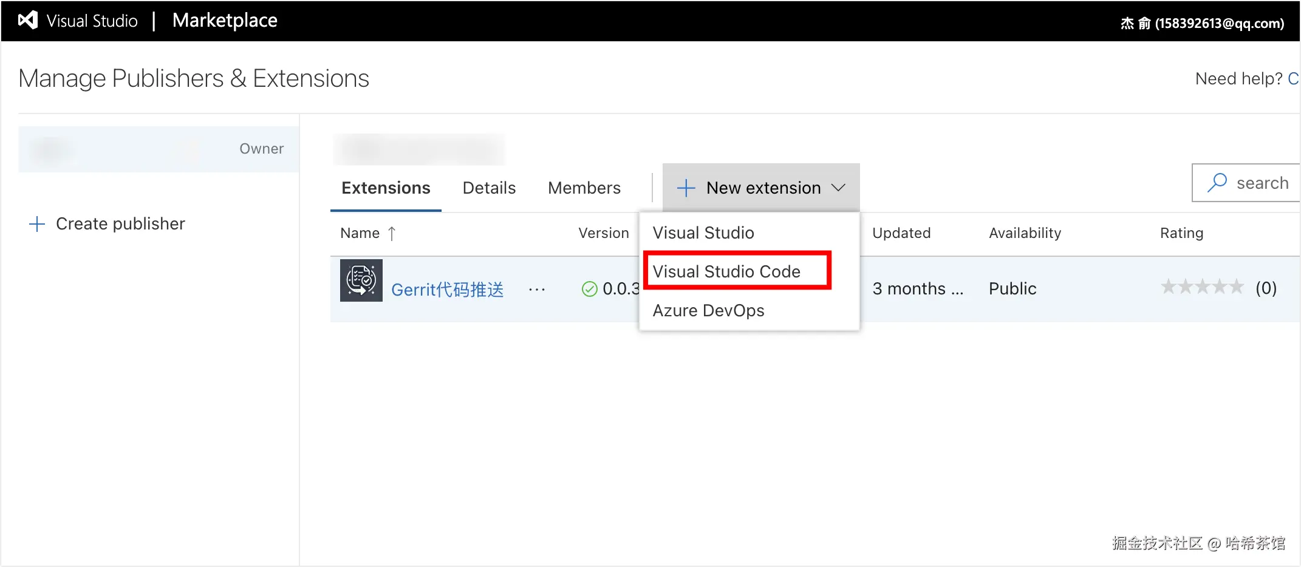Viewport: 1301px width, 567px height.
Task: Open the Gerrit代码推送 extension link
Action: (448, 290)
